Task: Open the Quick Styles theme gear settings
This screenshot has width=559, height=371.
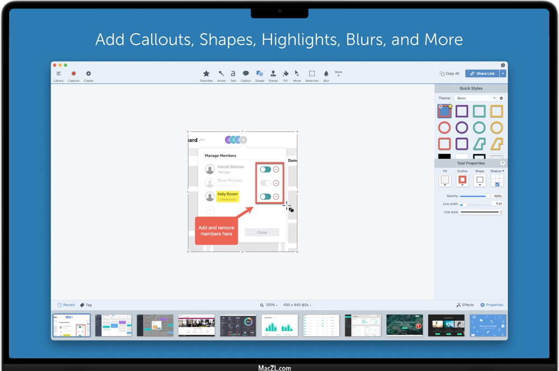Action: point(501,98)
